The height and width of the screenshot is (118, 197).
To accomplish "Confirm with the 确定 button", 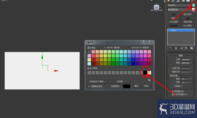I will [x=136, y=86].
